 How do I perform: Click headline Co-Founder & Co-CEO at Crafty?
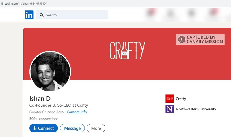59,105
